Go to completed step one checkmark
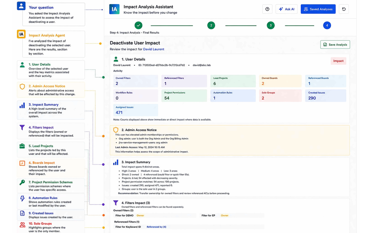The width and height of the screenshot is (372, 233). point(138,25)
